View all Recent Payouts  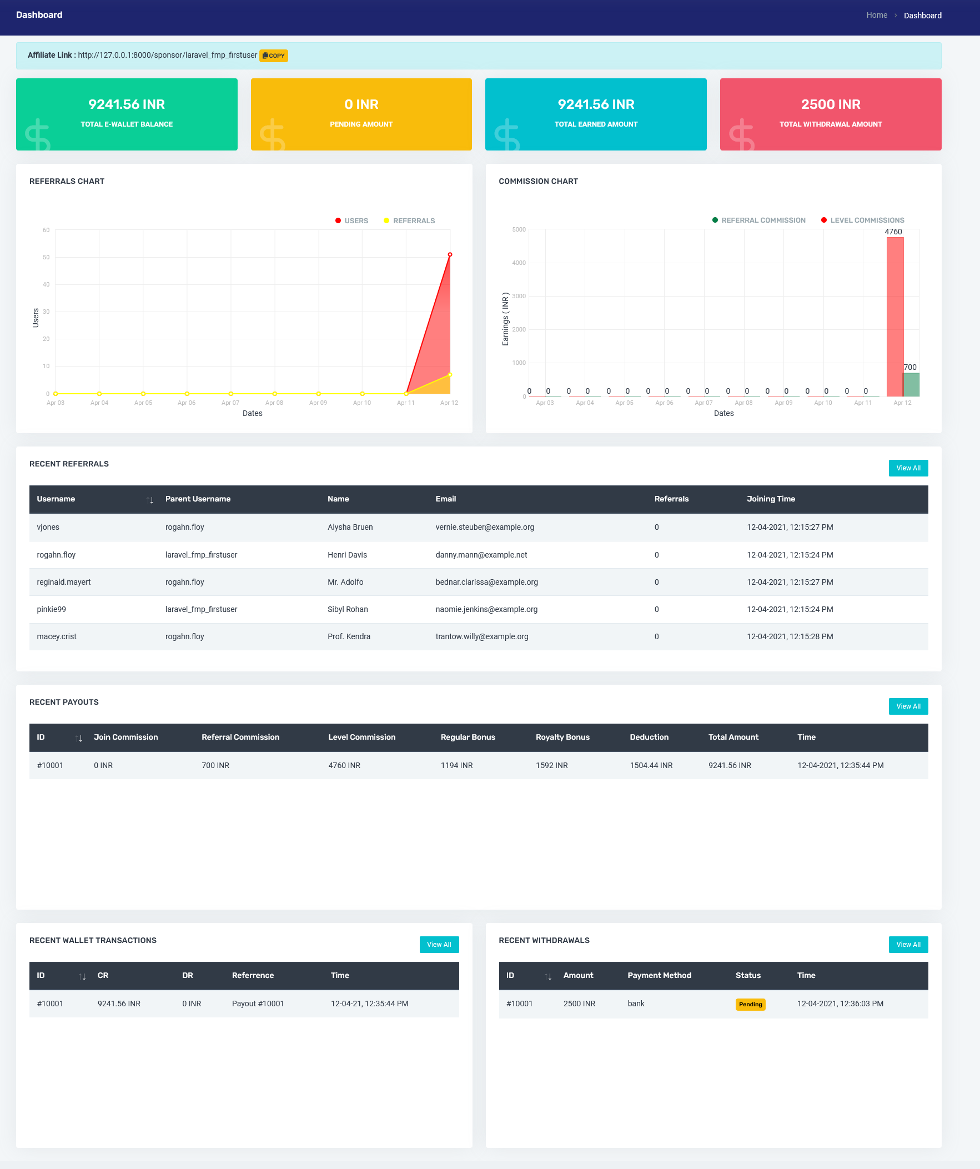[x=908, y=706]
